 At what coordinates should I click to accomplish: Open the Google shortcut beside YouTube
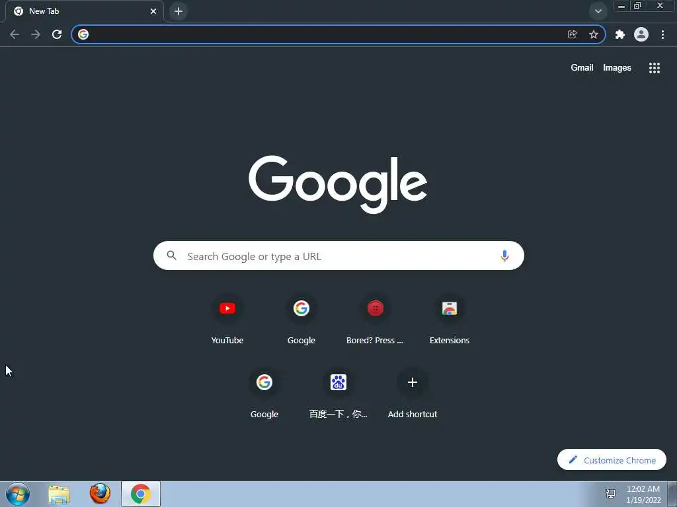pyautogui.click(x=301, y=320)
